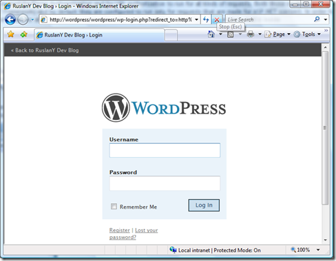
Task: Select the RuslanY Dev Blog Login tab
Action: coord(99,35)
